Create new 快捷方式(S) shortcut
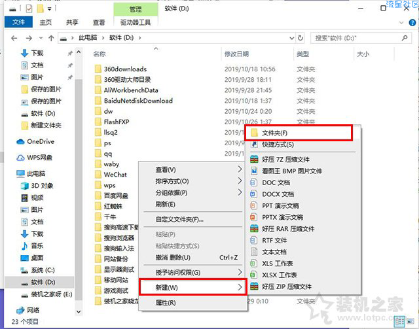Viewport: 419px width, 329px height. click(303, 145)
